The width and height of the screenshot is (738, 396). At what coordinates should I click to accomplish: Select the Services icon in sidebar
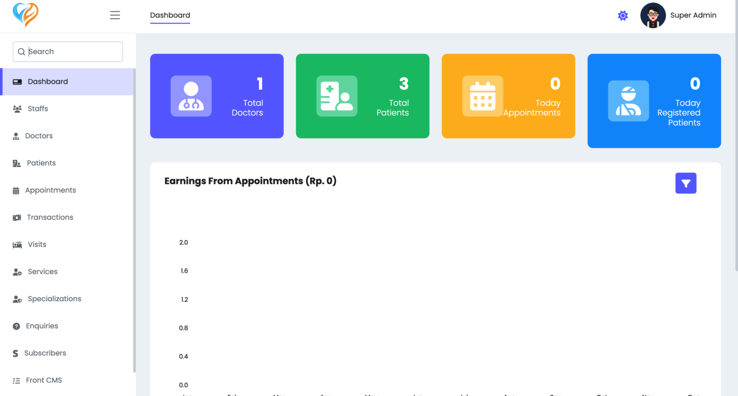tap(17, 271)
